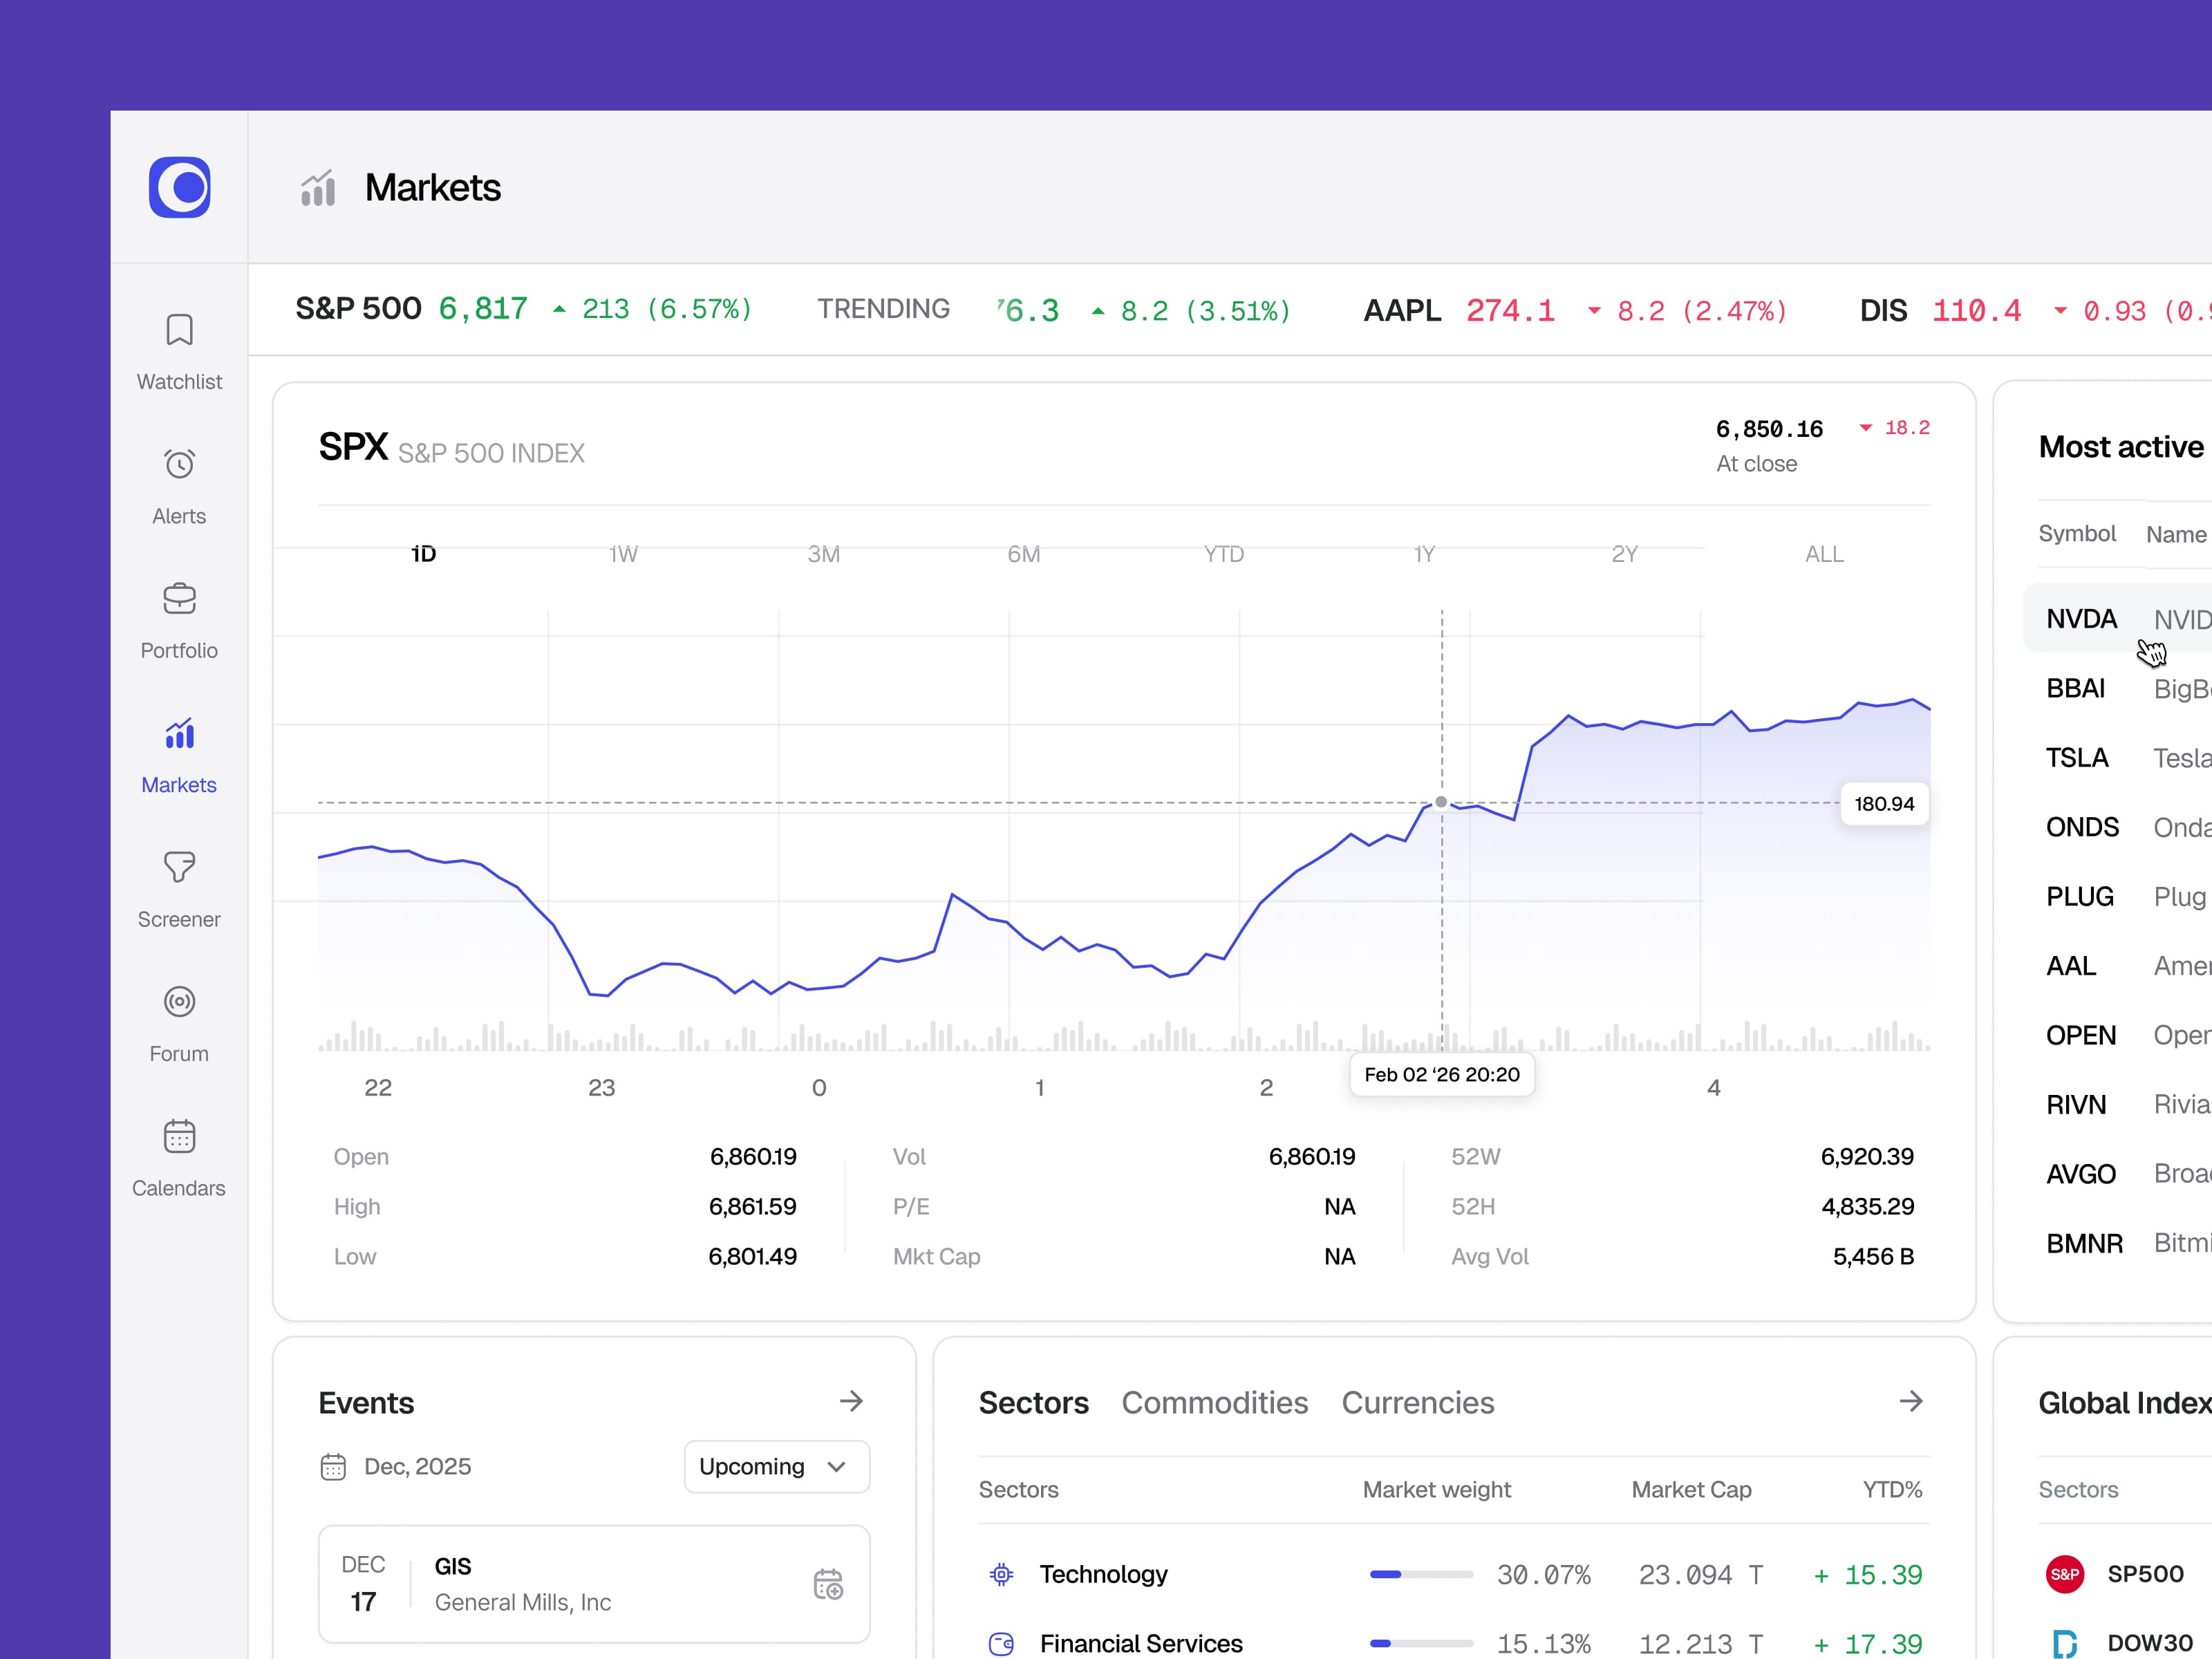This screenshot has width=2212, height=1659.
Task: Select the BMNR row in Most active
Action: click(x=2118, y=1243)
